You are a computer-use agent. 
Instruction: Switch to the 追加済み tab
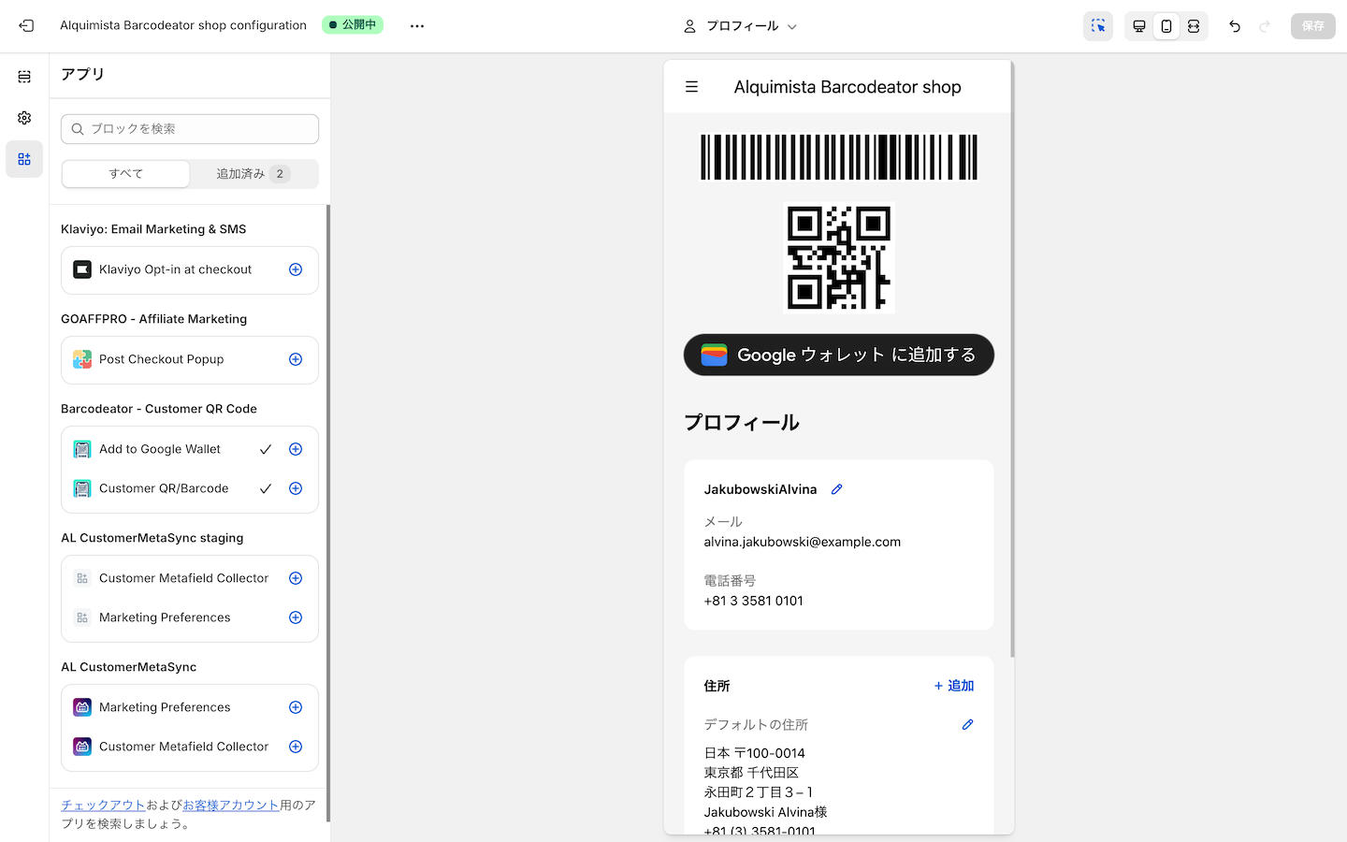[x=253, y=174]
